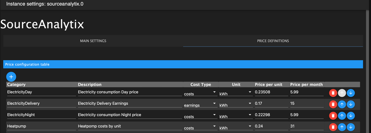The image size is (371, 133).
Task: Open Cost Type dropdown for ElectricityNight
Action: click(x=200, y=116)
